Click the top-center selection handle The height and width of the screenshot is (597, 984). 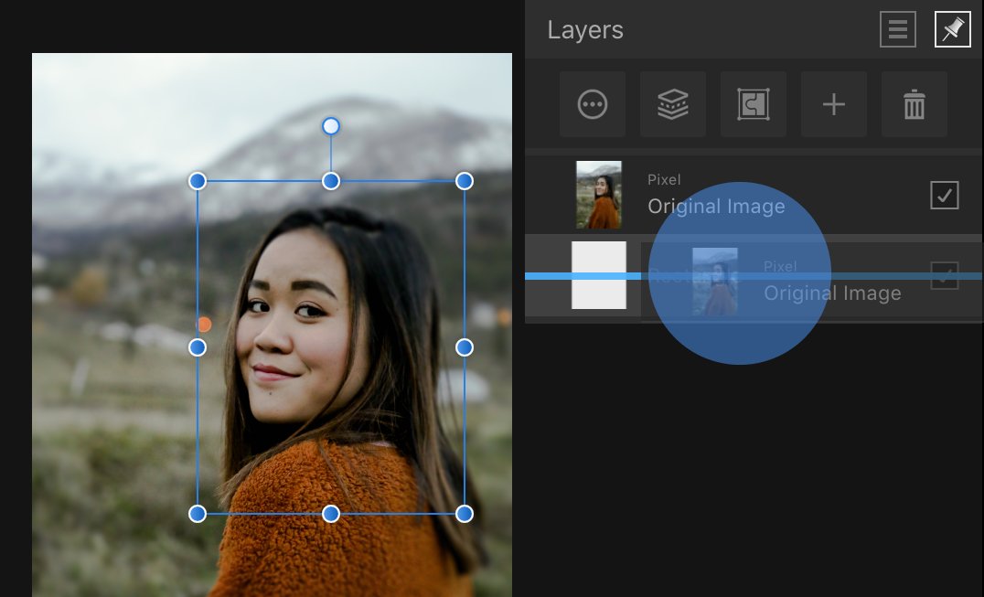331,181
